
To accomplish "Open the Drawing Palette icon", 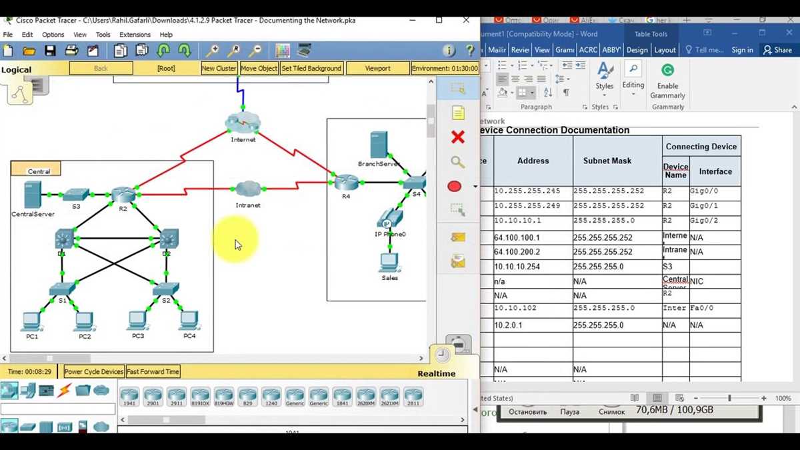I will (283, 51).
